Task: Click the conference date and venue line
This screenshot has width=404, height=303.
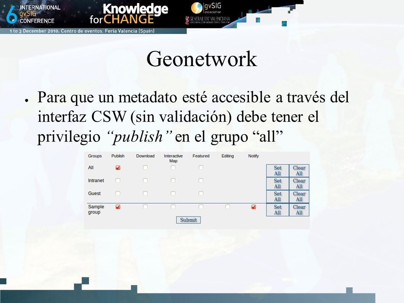Action: pos(82,31)
